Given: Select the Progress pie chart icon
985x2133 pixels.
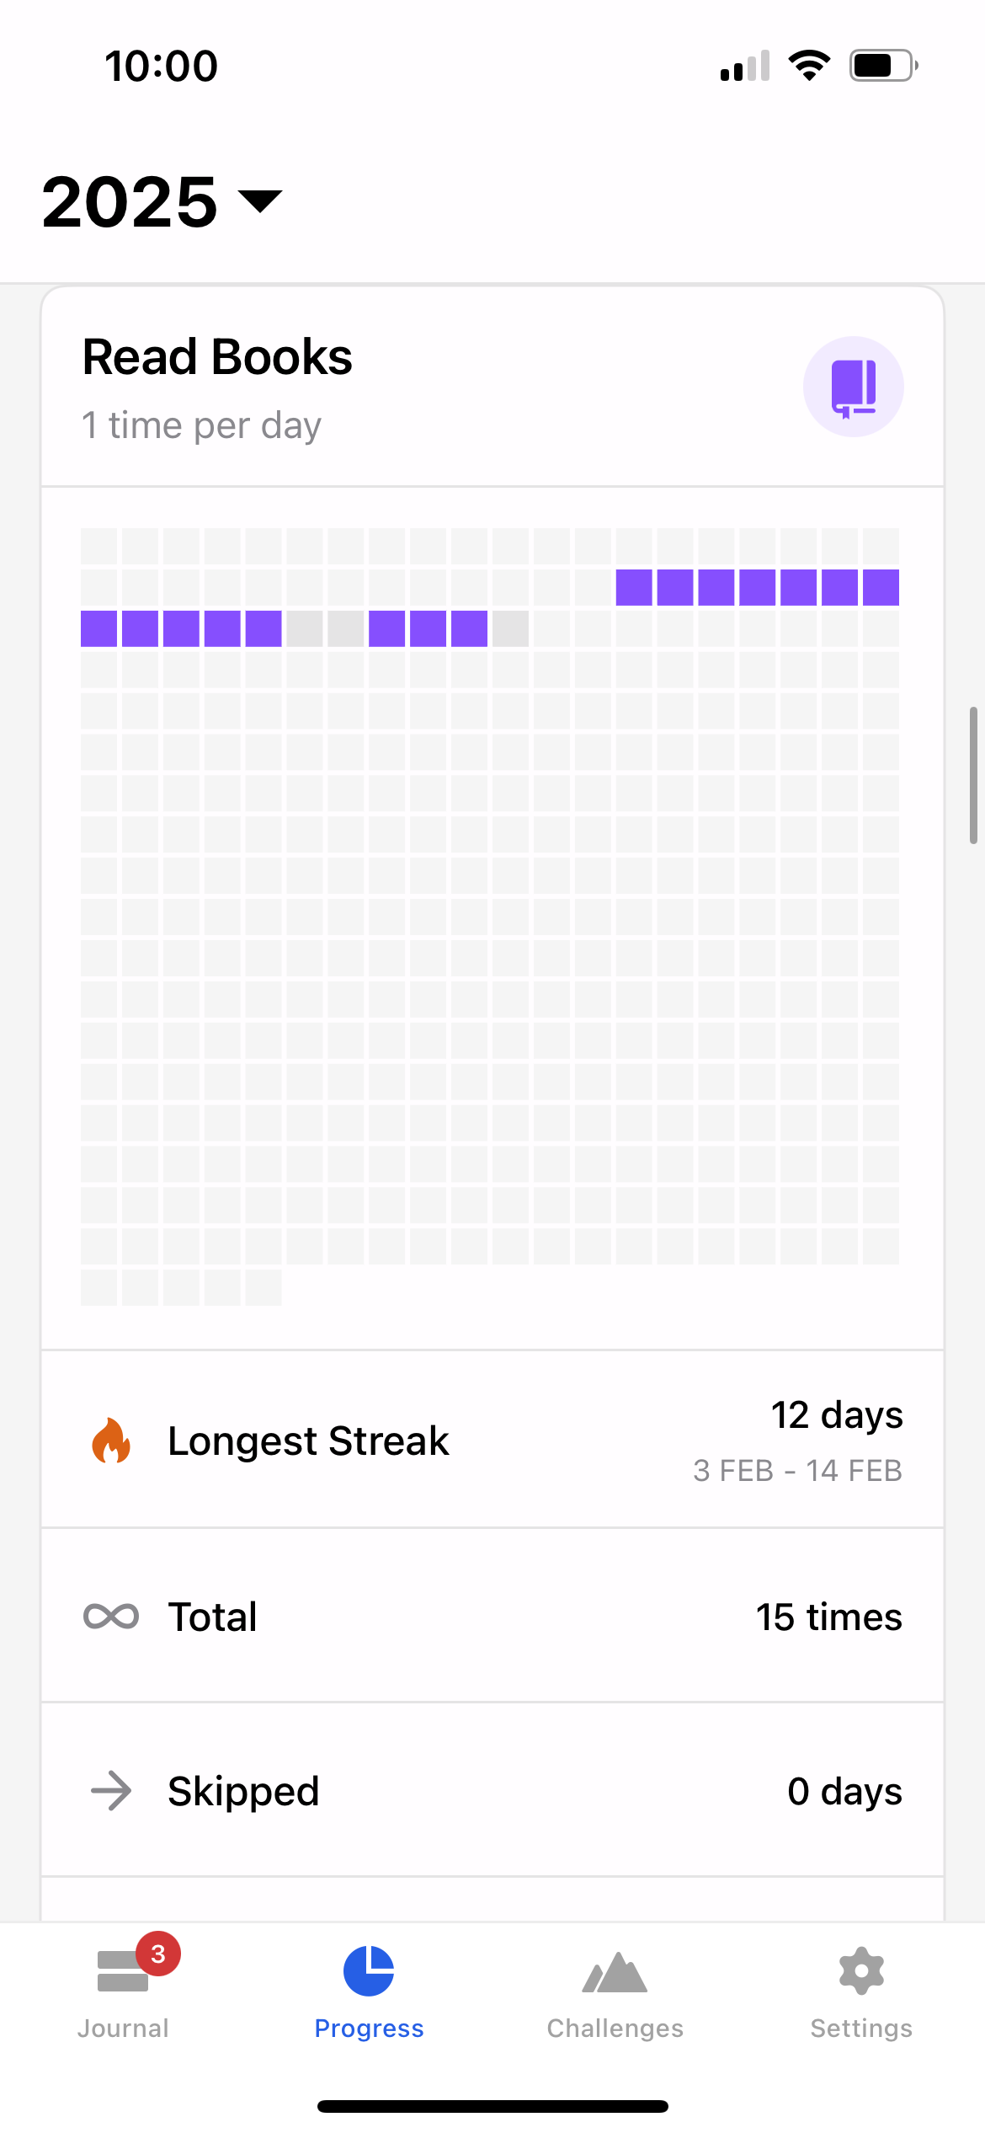Looking at the screenshot, I should (x=369, y=1971).
